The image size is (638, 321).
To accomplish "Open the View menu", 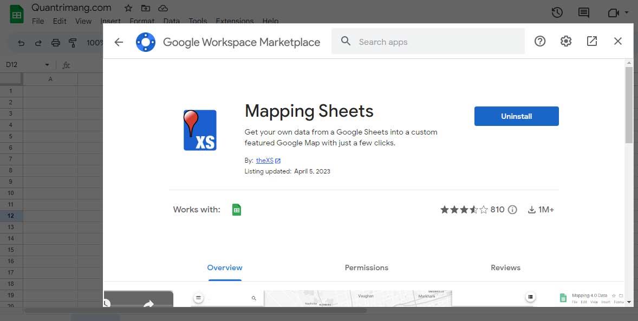I will (x=83, y=21).
